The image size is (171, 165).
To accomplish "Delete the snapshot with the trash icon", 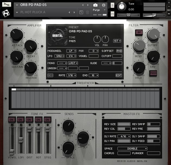I will click(x=87, y=12).
